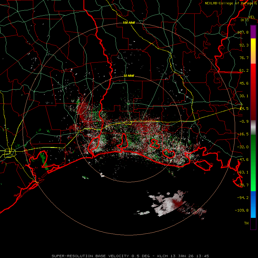Select the -32.0 scale value
Viewport: 258px width, 258px height.
243,147
